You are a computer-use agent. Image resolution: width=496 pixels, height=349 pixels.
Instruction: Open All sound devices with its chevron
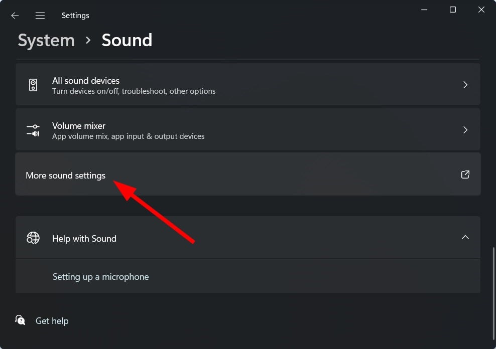(465, 85)
